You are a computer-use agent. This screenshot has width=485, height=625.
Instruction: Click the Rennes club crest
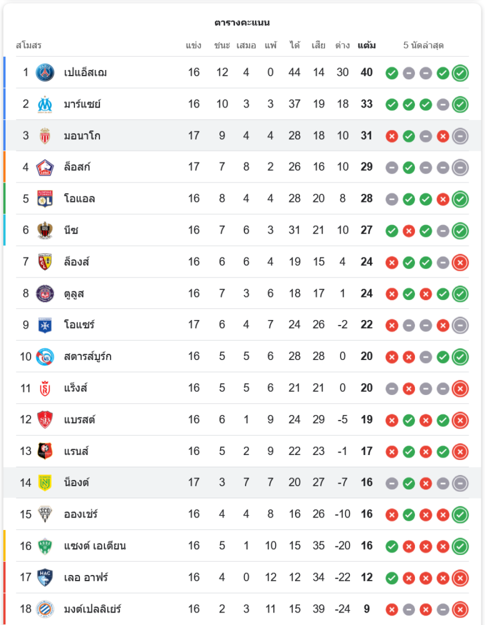[45, 451]
